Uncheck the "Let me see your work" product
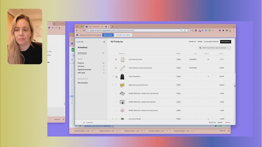Screen dimensions: 262x147 pos(116,59)
